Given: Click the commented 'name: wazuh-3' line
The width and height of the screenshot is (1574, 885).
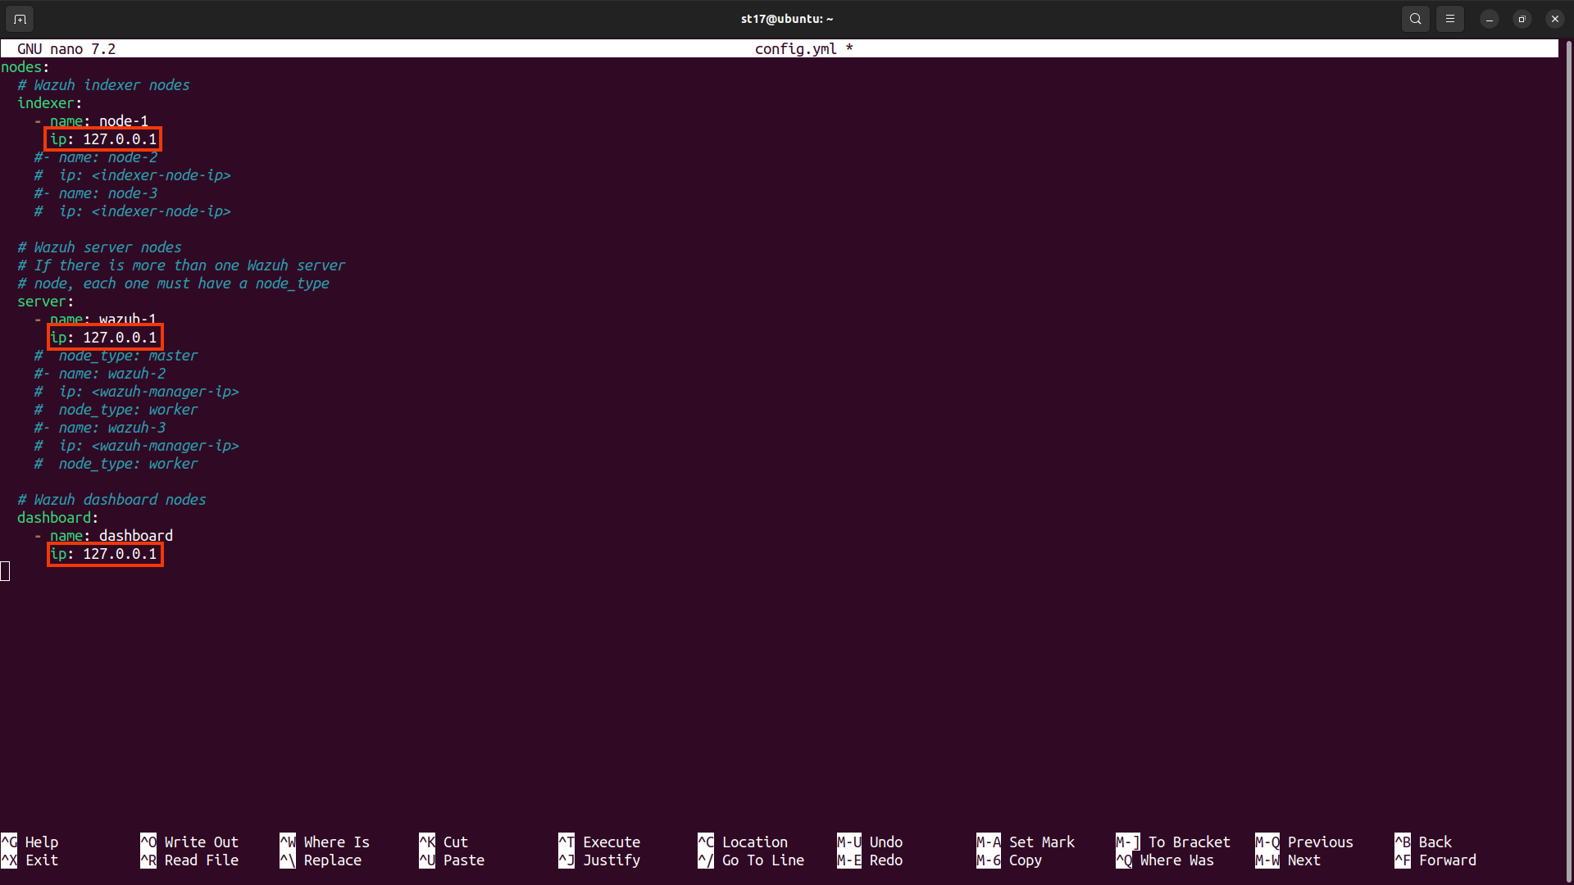Looking at the screenshot, I should point(100,428).
